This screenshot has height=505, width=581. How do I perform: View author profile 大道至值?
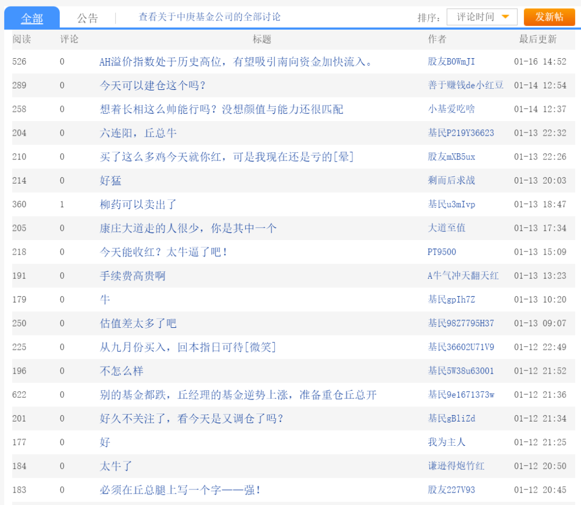pyautogui.click(x=447, y=228)
